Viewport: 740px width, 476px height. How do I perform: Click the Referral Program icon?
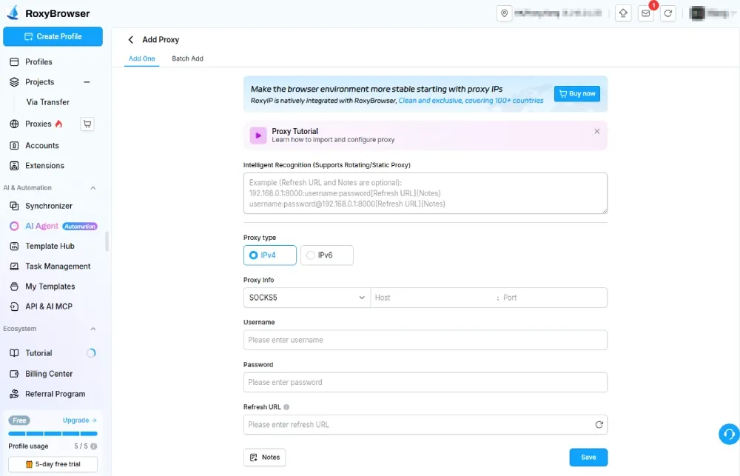(x=14, y=394)
